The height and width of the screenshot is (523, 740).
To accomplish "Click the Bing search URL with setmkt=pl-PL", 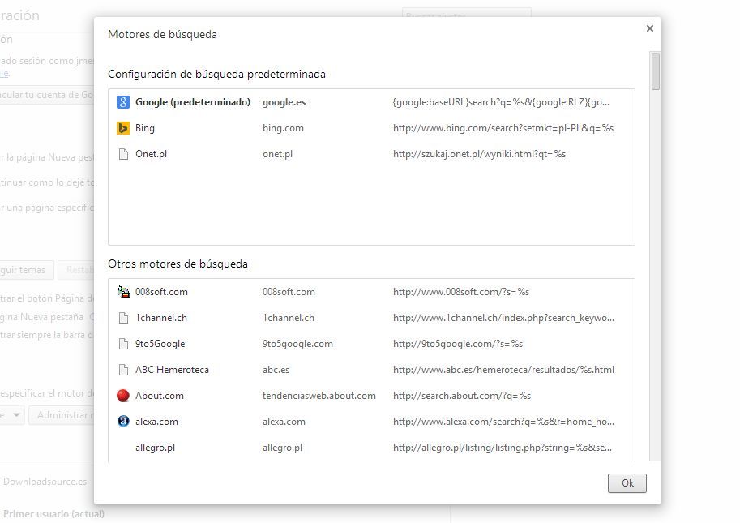I will pyautogui.click(x=503, y=128).
